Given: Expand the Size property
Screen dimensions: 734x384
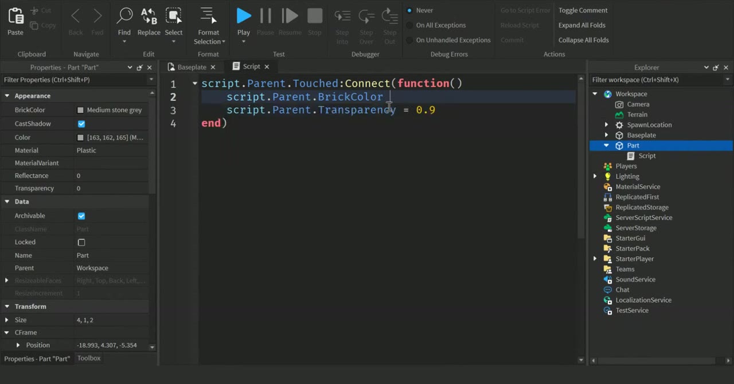Looking at the screenshot, I should [x=7, y=320].
